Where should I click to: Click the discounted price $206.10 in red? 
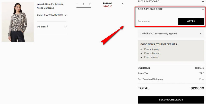click(108, 7)
